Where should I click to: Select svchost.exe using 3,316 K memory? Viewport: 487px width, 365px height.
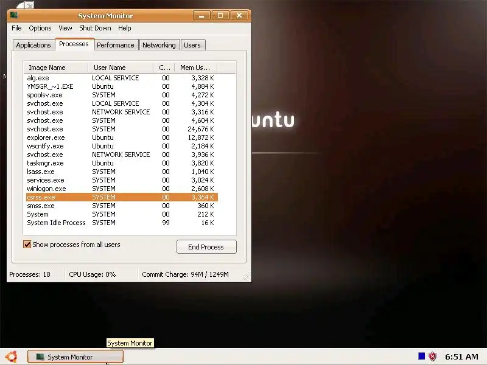tap(122, 112)
